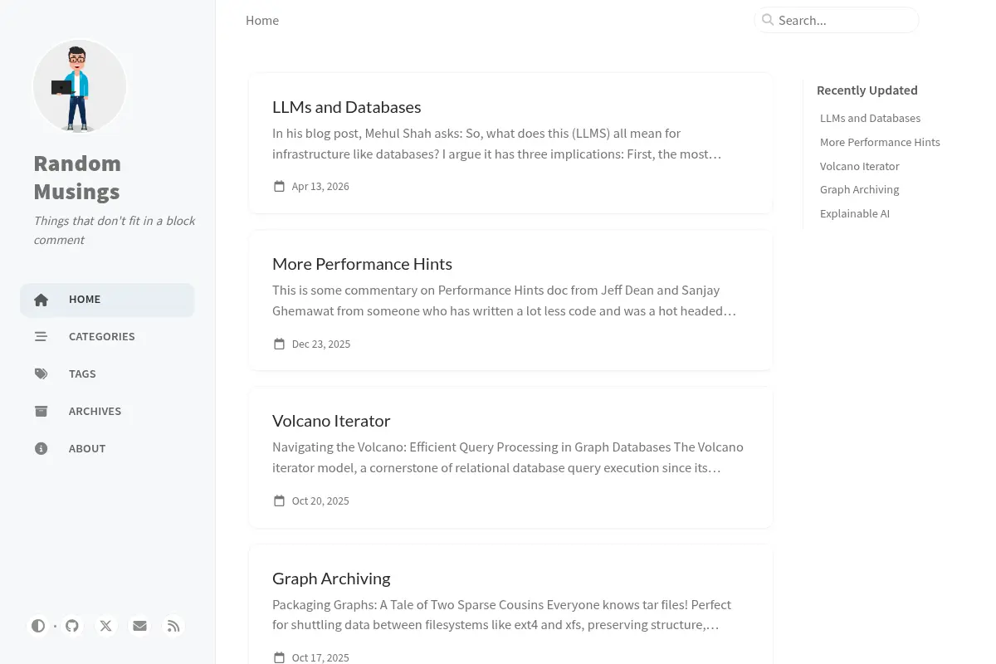This screenshot has height=664, width=996.
Task: Open the Graph Archiving post card
Action: click(x=510, y=604)
